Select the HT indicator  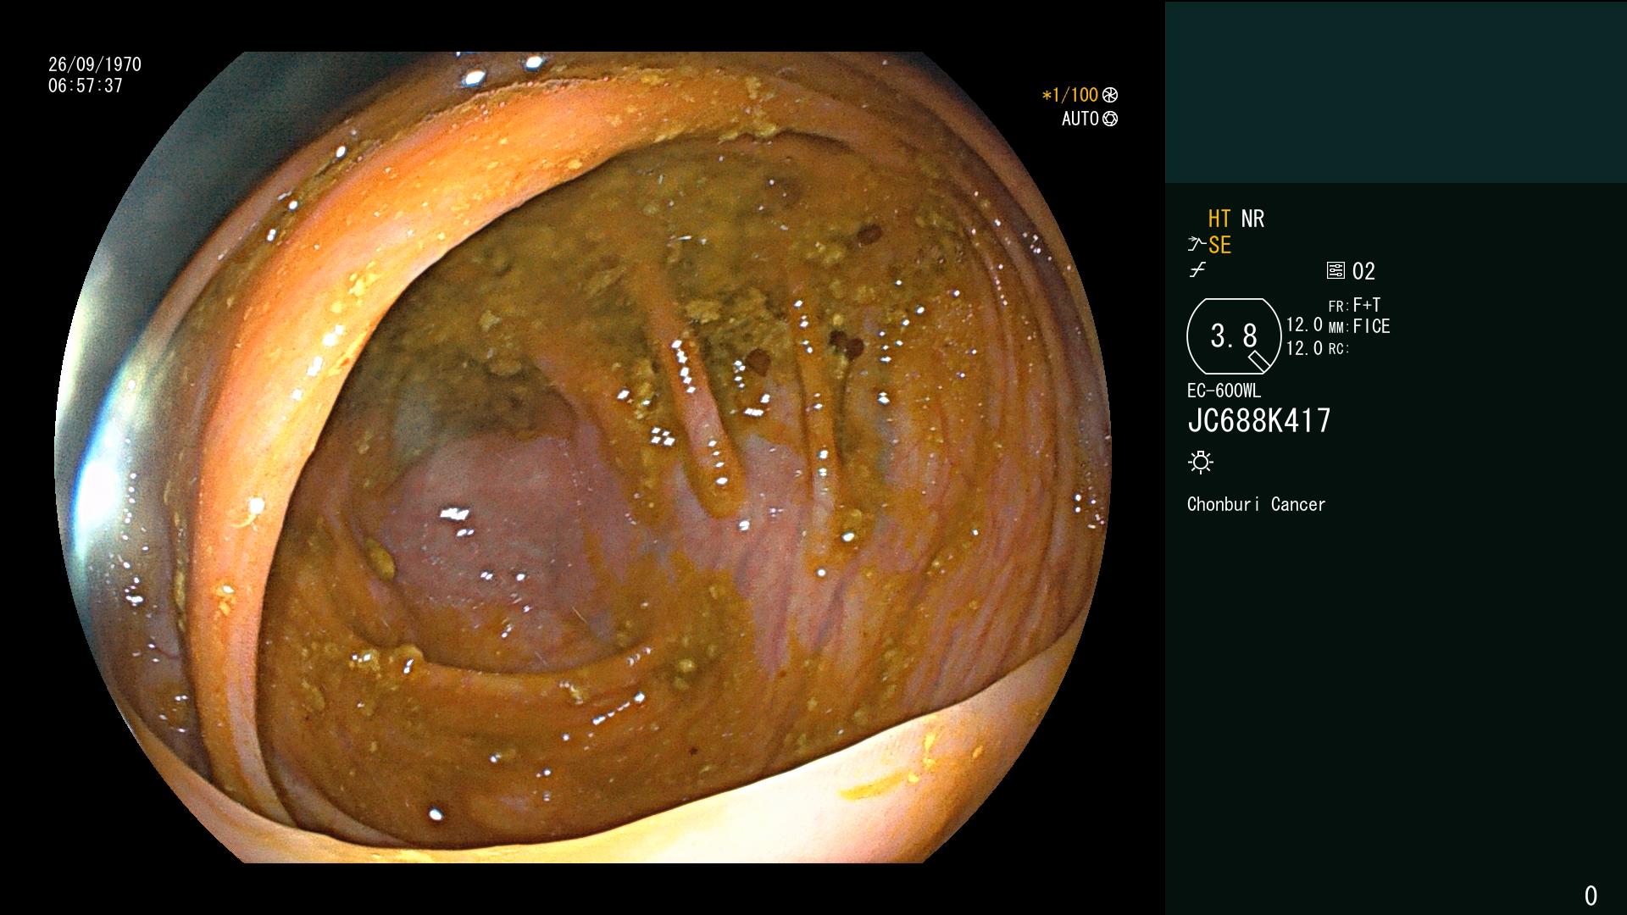(x=1219, y=219)
